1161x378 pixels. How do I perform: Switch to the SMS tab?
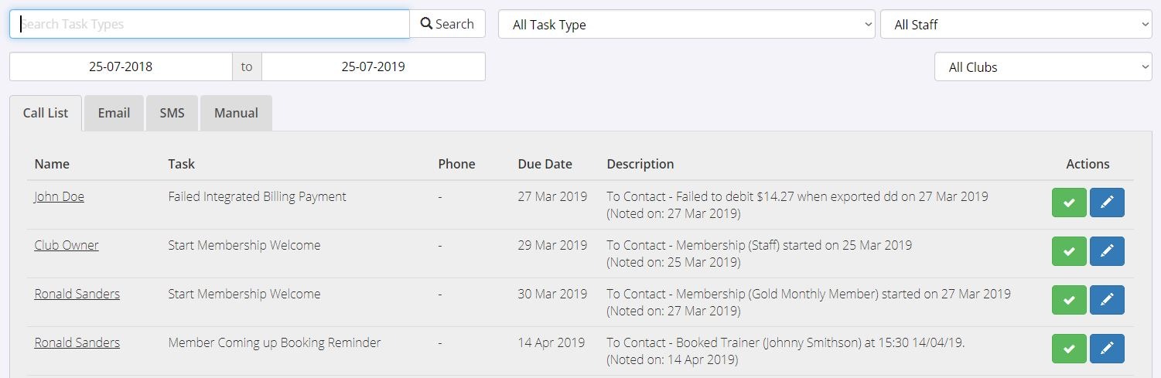tap(172, 113)
